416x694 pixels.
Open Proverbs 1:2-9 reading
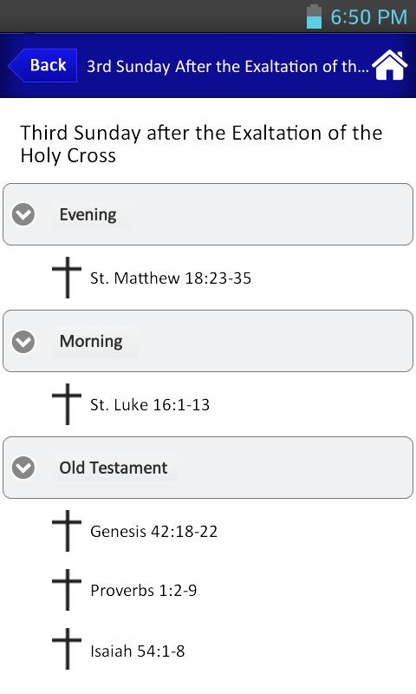tap(144, 591)
